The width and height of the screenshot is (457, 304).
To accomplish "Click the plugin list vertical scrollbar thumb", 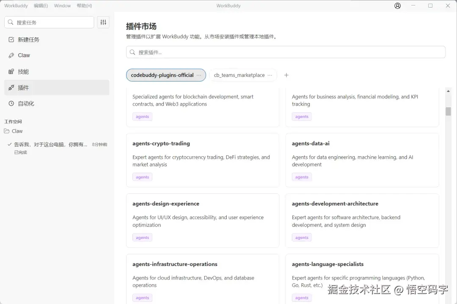I will click(448, 111).
